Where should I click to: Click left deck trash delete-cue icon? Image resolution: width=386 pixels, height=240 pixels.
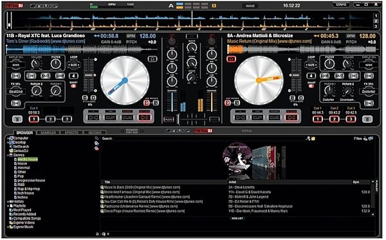[17, 119]
